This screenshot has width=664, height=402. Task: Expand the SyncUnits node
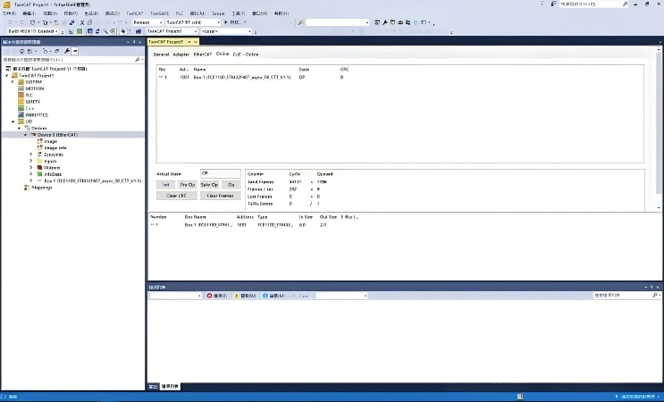(x=31, y=155)
